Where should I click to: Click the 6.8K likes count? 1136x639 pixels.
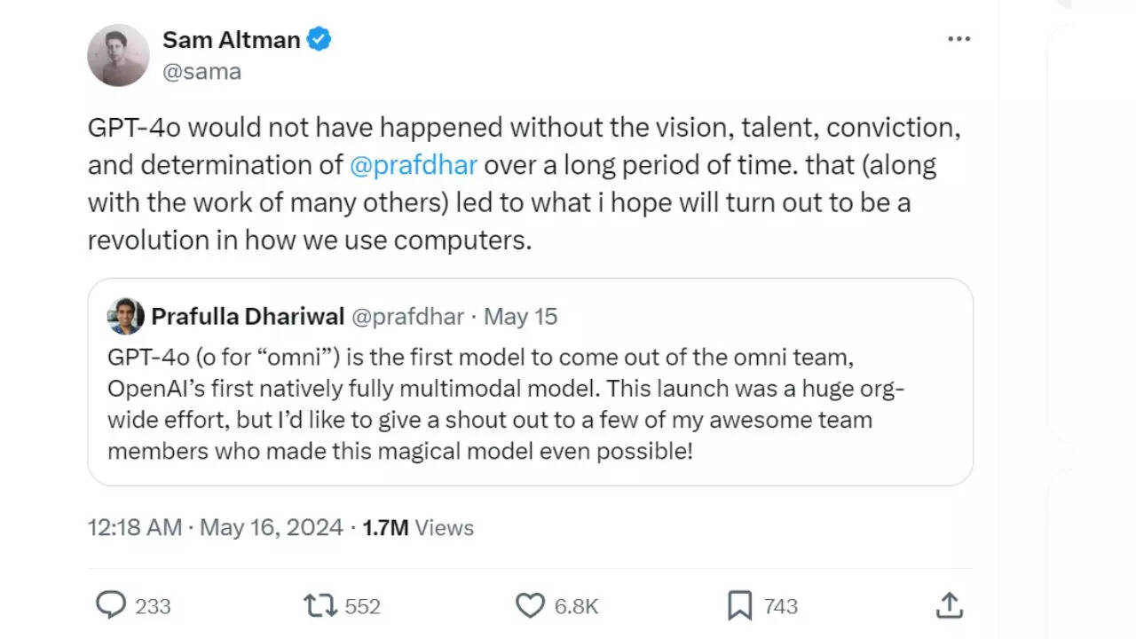(577, 606)
